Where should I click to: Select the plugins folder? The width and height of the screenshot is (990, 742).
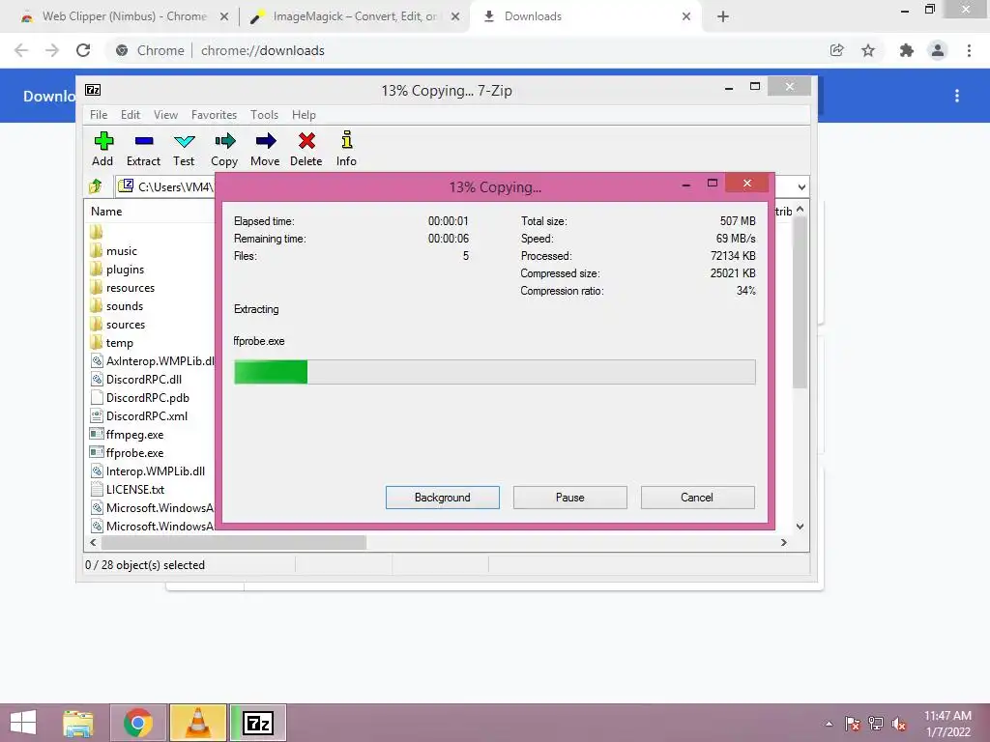click(x=125, y=270)
